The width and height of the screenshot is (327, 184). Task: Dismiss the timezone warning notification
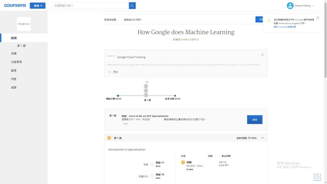(318, 18)
